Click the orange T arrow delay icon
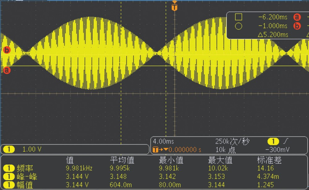The width and height of the screenshot is (309, 190). pyautogui.click(x=160, y=149)
